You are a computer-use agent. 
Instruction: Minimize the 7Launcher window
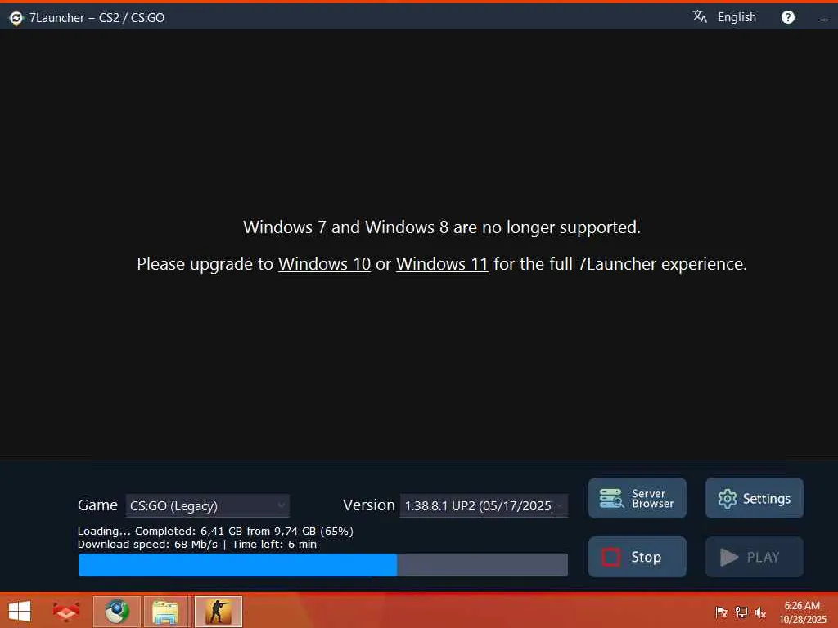tap(823, 18)
